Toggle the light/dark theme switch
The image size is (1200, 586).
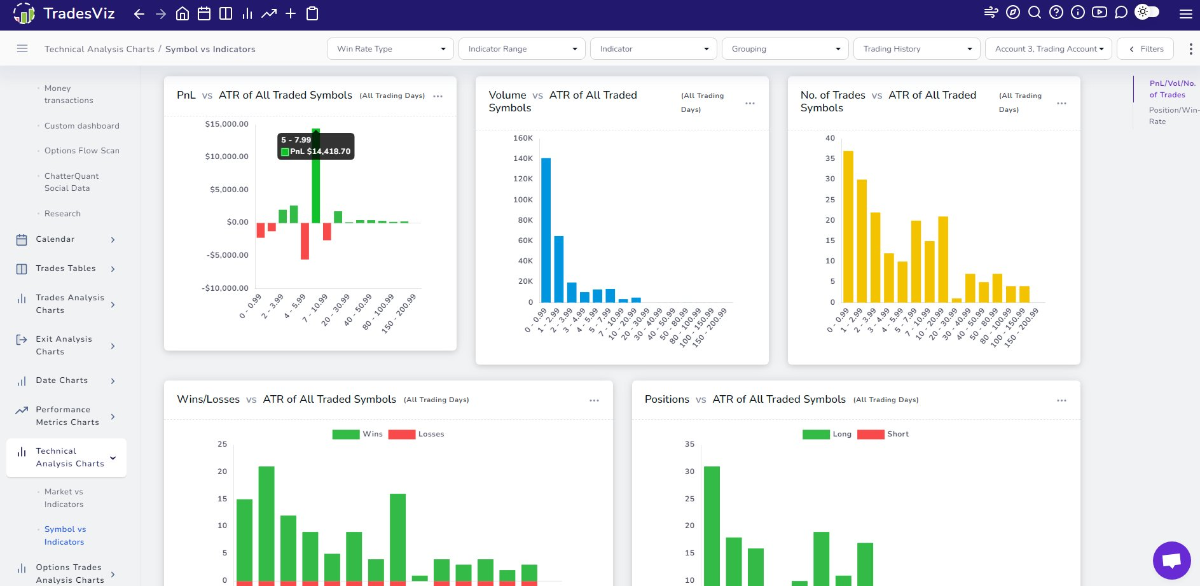click(x=1147, y=12)
